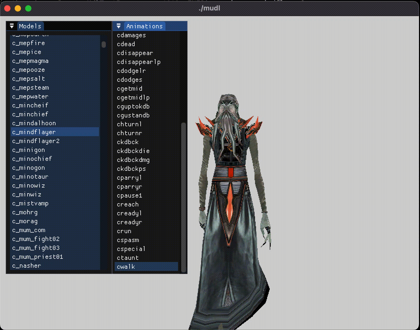Play the creach animation
Image resolution: width=420 pixels, height=330 pixels.
click(146, 204)
